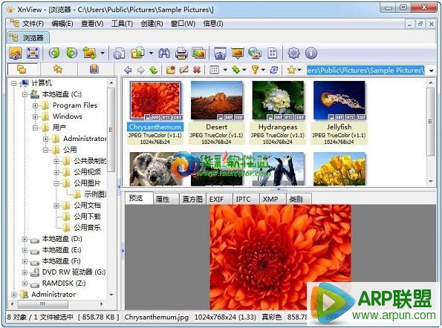Screen dimensions: 442x328
Task: Select the 公用视频 folder
Action: coord(87,171)
